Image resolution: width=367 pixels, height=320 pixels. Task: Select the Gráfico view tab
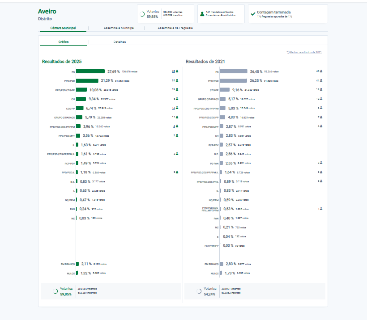point(64,42)
